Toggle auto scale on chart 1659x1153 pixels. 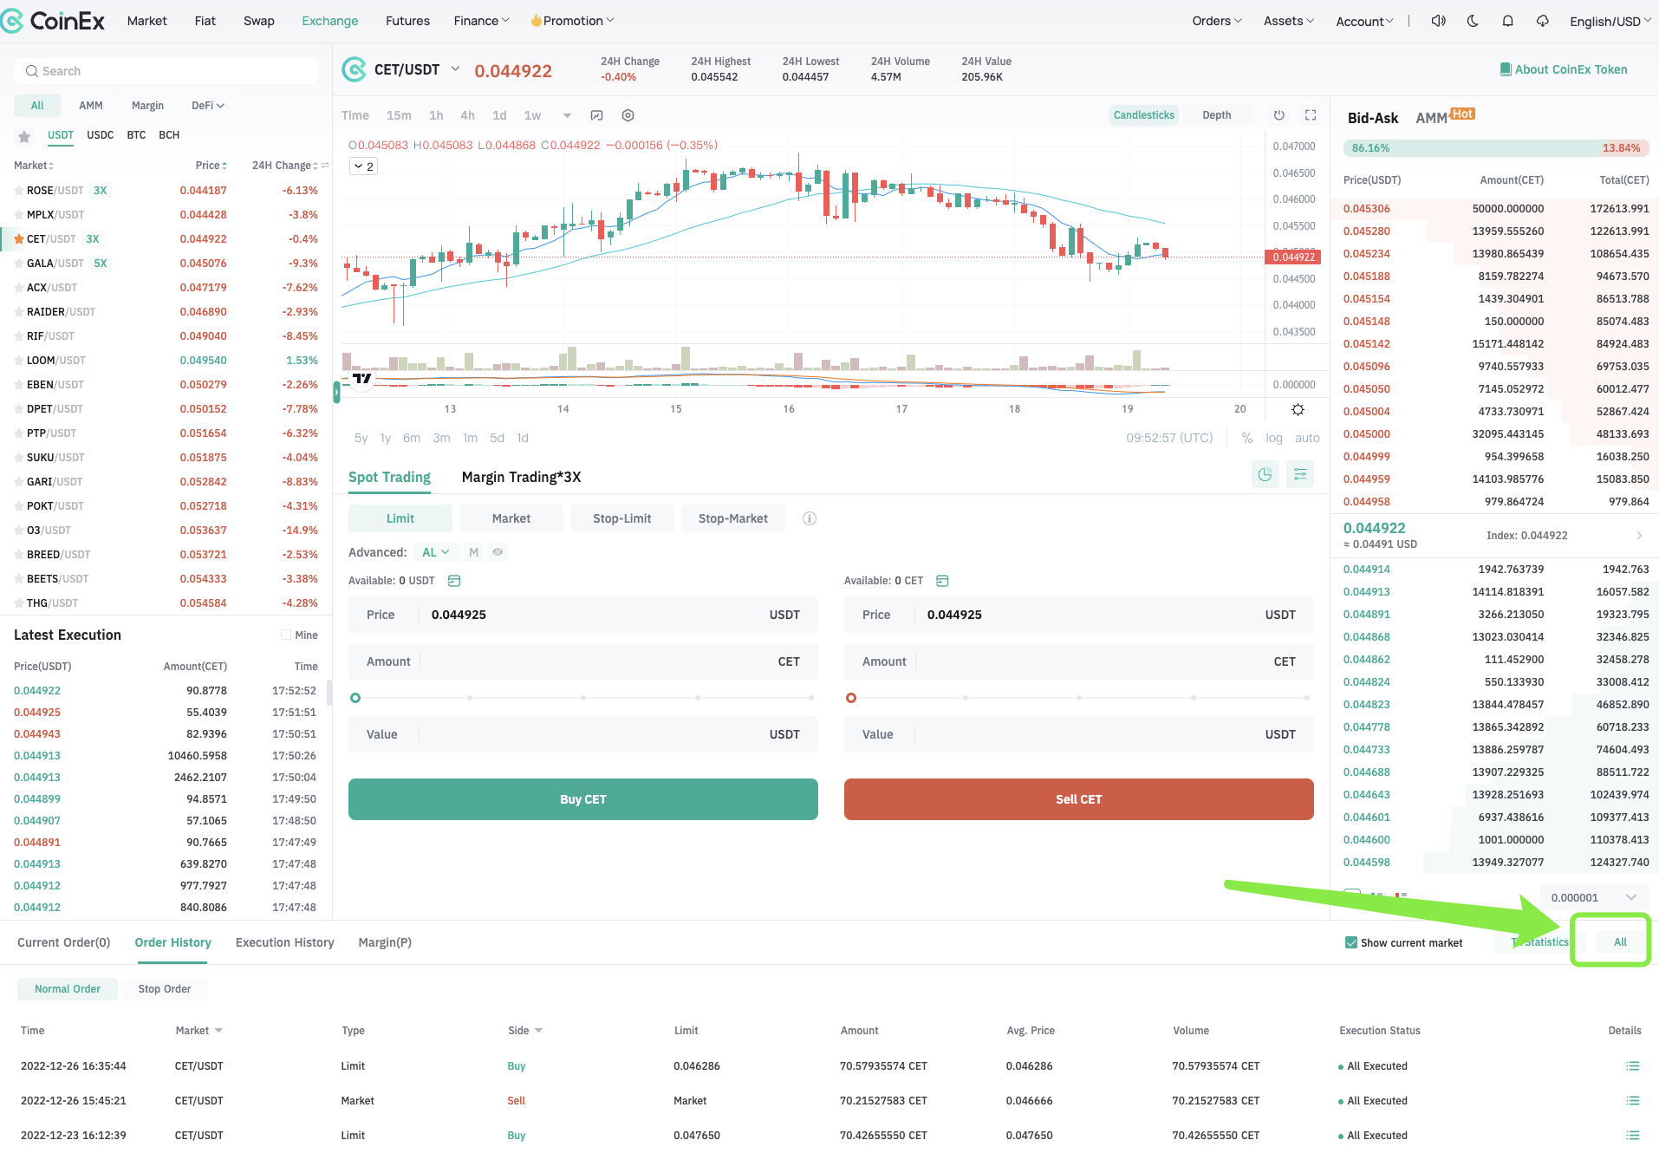[x=1307, y=439]
